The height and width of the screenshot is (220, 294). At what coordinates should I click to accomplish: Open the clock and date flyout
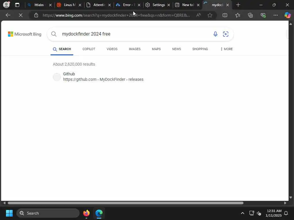click(274, 213)
